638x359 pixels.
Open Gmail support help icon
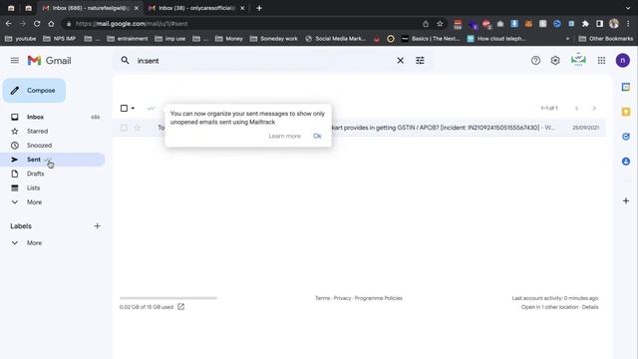(x=535, y=61)
